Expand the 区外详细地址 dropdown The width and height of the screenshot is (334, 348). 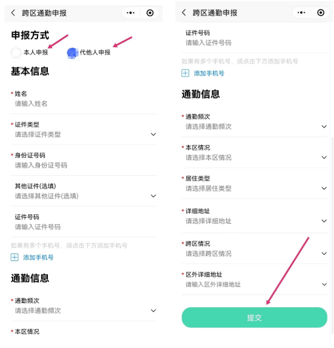point(254,279)
